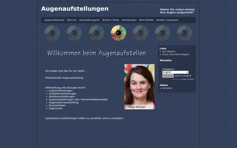Click the eye icon below Anmeldungen
Screen dimensions: 237x148
140,33
